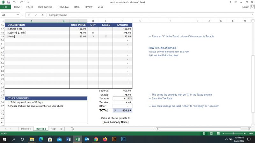Add a new sheet with plus icon
The width and height of the screenshot is (255, 143).
pos(72,129)
